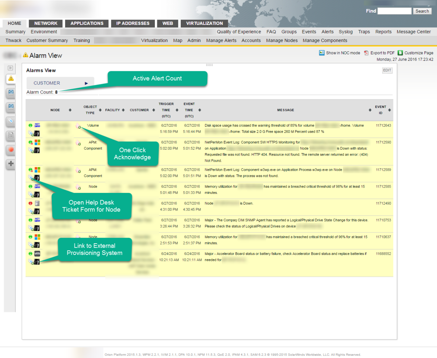Screen dimensions: 437x358
Task: Go to Manage Nodes
Action: pyautogui.click(x=282, y=40)
